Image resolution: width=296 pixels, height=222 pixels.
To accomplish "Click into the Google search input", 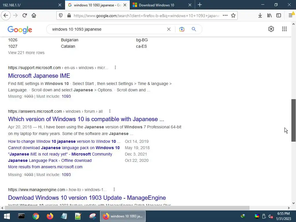I will click(x=108, y=29).
